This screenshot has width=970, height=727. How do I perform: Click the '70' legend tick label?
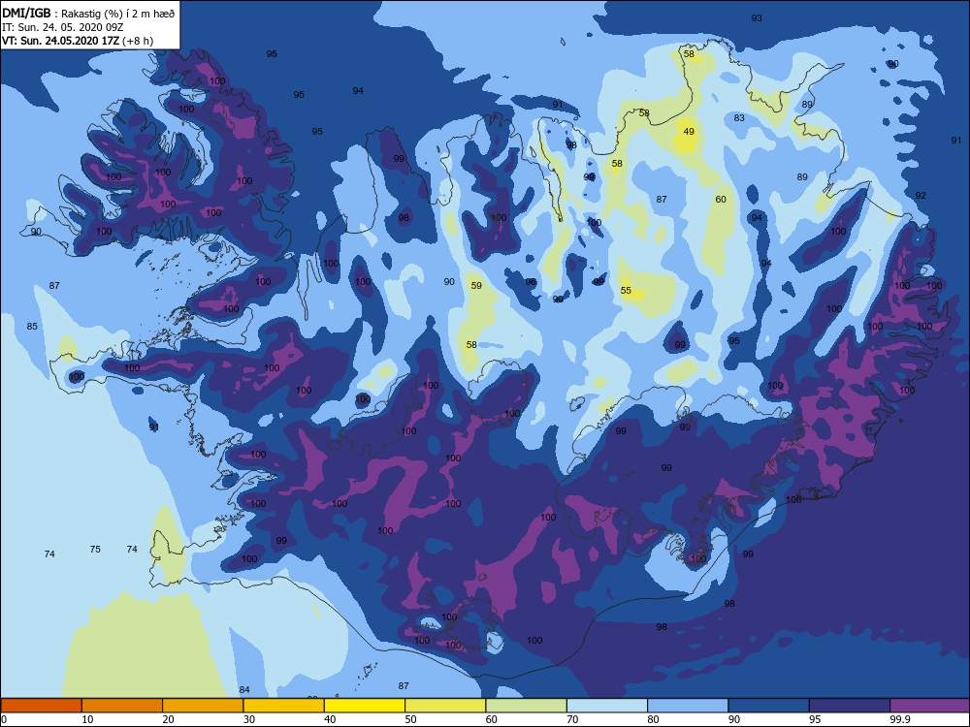tap(573, 719)
